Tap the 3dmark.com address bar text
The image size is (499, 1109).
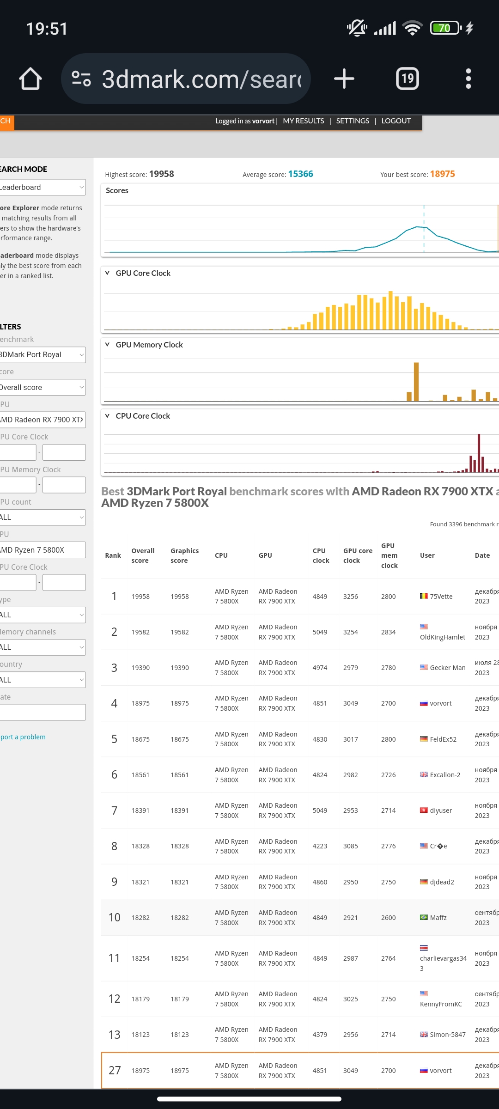point(201,79)
